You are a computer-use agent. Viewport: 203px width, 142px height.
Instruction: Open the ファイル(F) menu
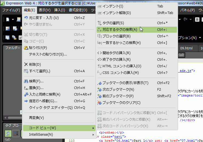pos(11,10)
